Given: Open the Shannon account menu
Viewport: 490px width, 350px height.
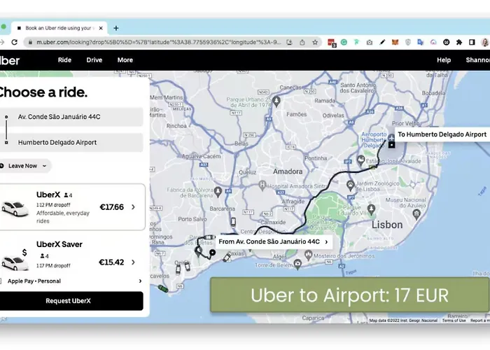Looking at the screenshot, I should pyautogui.click(x=477, y=60).
